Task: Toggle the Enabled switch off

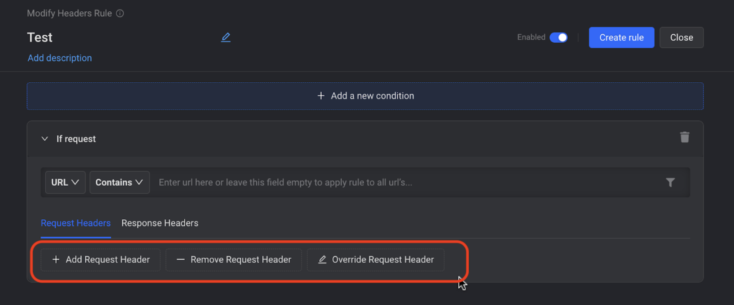Action: [558, 37]
